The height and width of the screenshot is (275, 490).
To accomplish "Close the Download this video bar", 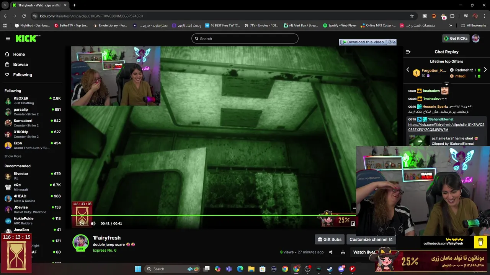I will [394, 42].
